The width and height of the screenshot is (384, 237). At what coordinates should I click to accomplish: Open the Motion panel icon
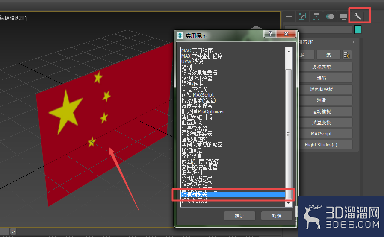point(330,17)
